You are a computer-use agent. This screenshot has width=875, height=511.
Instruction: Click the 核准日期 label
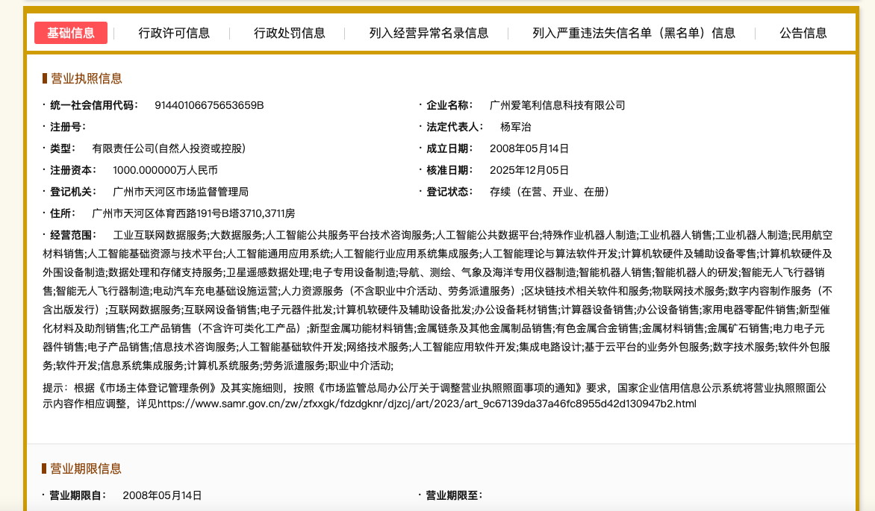point(449,170)
